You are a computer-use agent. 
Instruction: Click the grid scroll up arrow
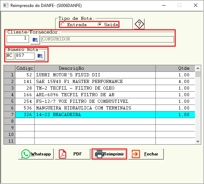coord(198,68)
